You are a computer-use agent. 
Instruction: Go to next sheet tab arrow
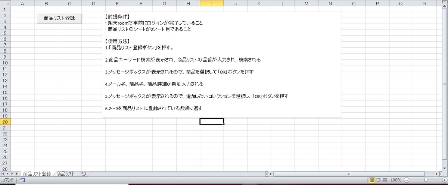13,174
